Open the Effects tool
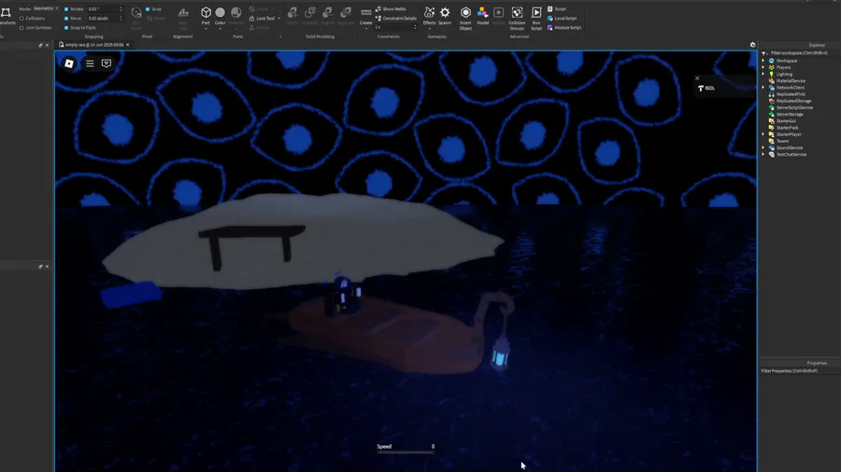 [x=429, y=15]
